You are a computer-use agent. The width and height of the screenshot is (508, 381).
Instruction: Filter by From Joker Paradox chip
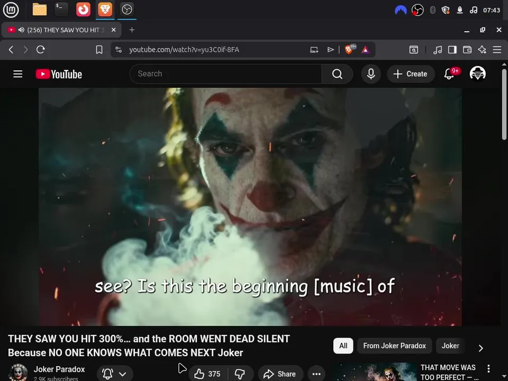(x=394, y=346)
